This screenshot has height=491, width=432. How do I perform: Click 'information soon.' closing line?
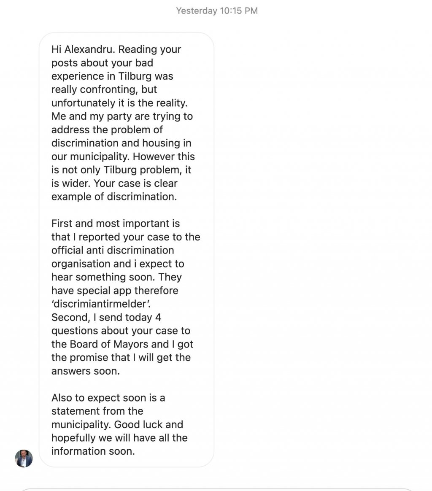(x=93, y=451)
